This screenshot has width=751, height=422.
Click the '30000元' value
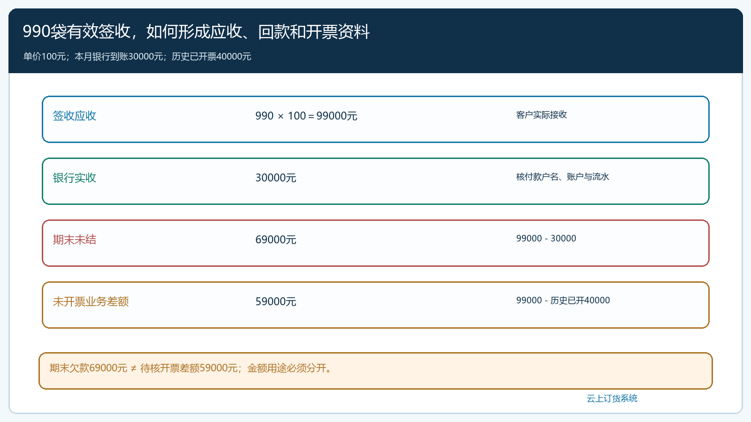click(276, 178)
